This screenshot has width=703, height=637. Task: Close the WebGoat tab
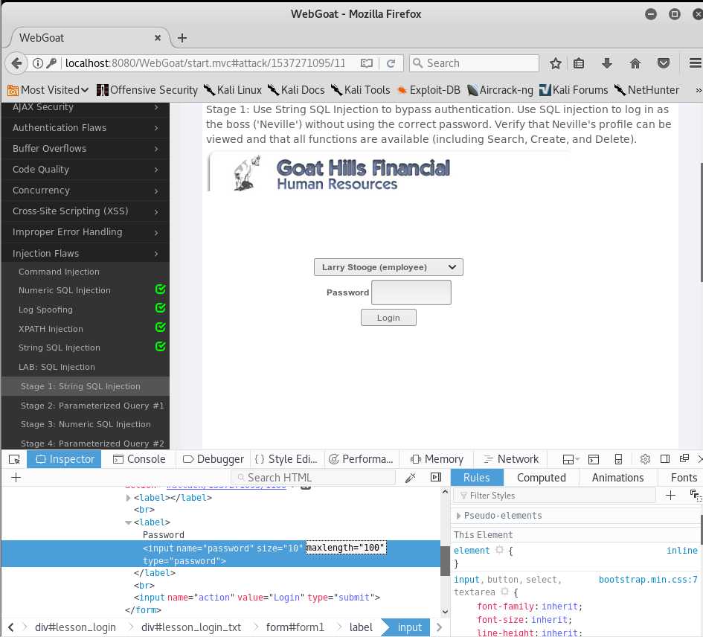[x=158, y=38]
